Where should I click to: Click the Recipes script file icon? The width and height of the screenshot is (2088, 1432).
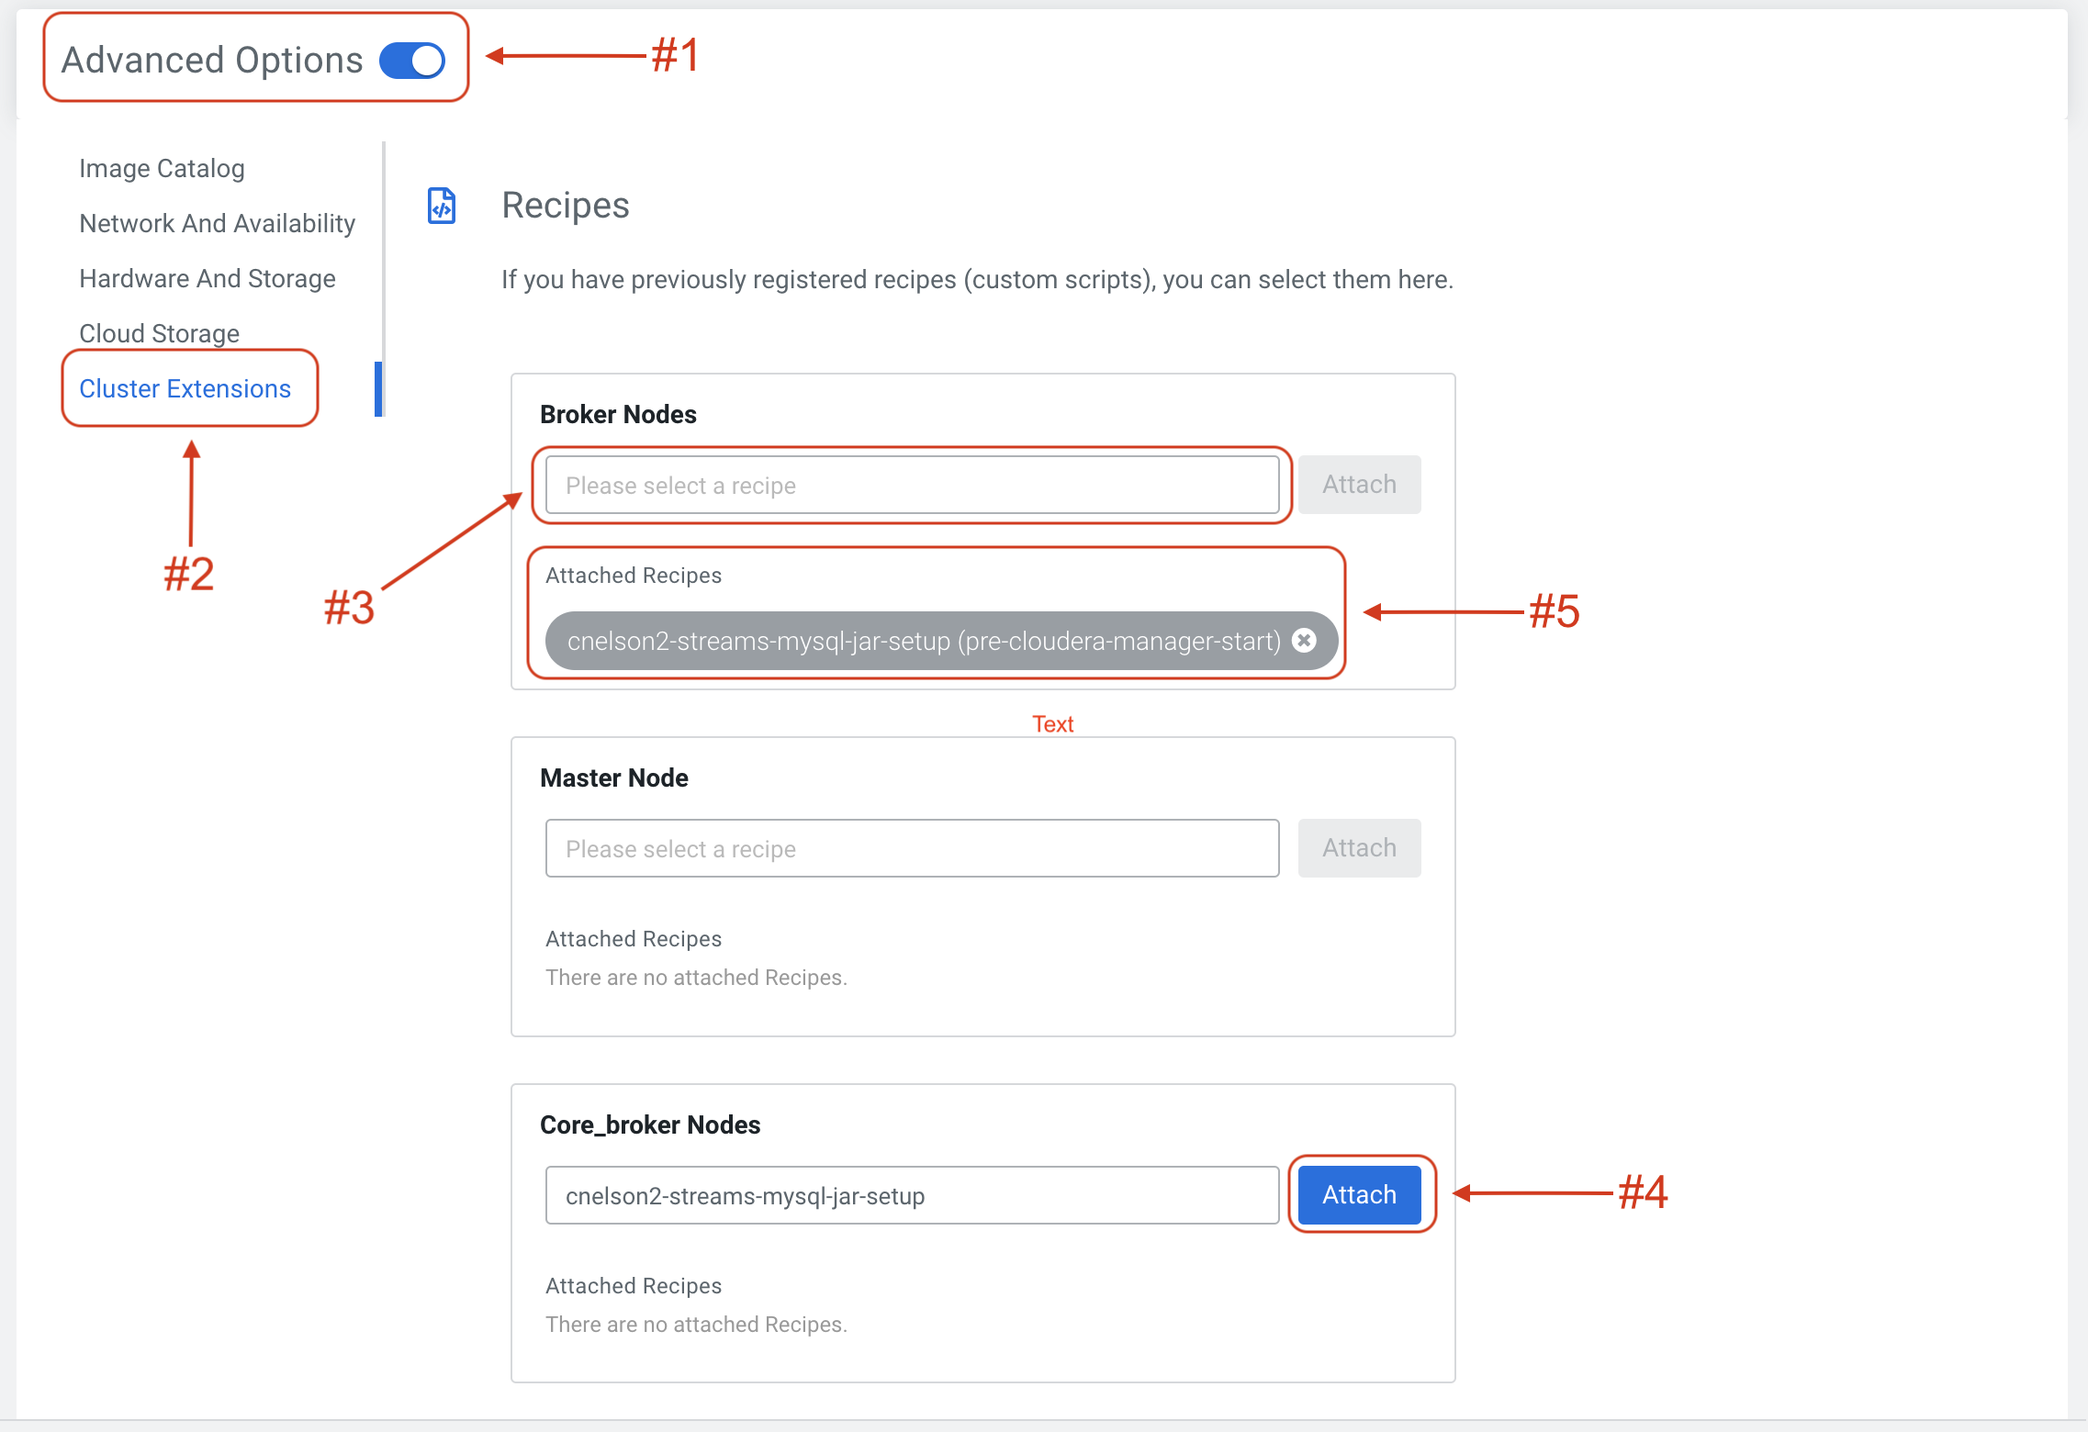(x=442, y=206)
